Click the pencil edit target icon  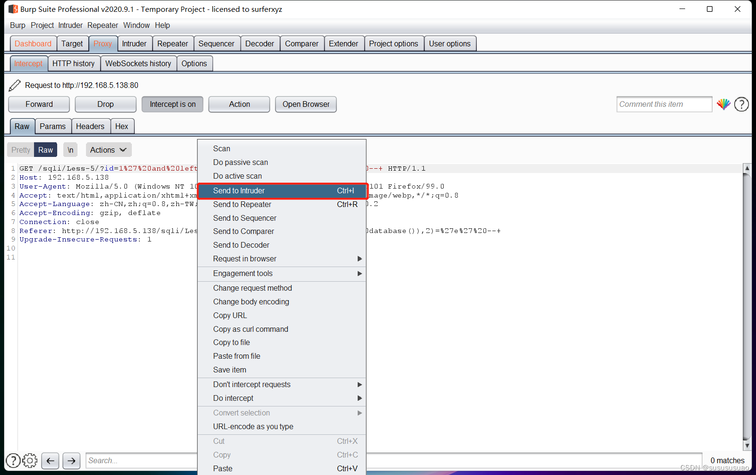click(15, 85)
